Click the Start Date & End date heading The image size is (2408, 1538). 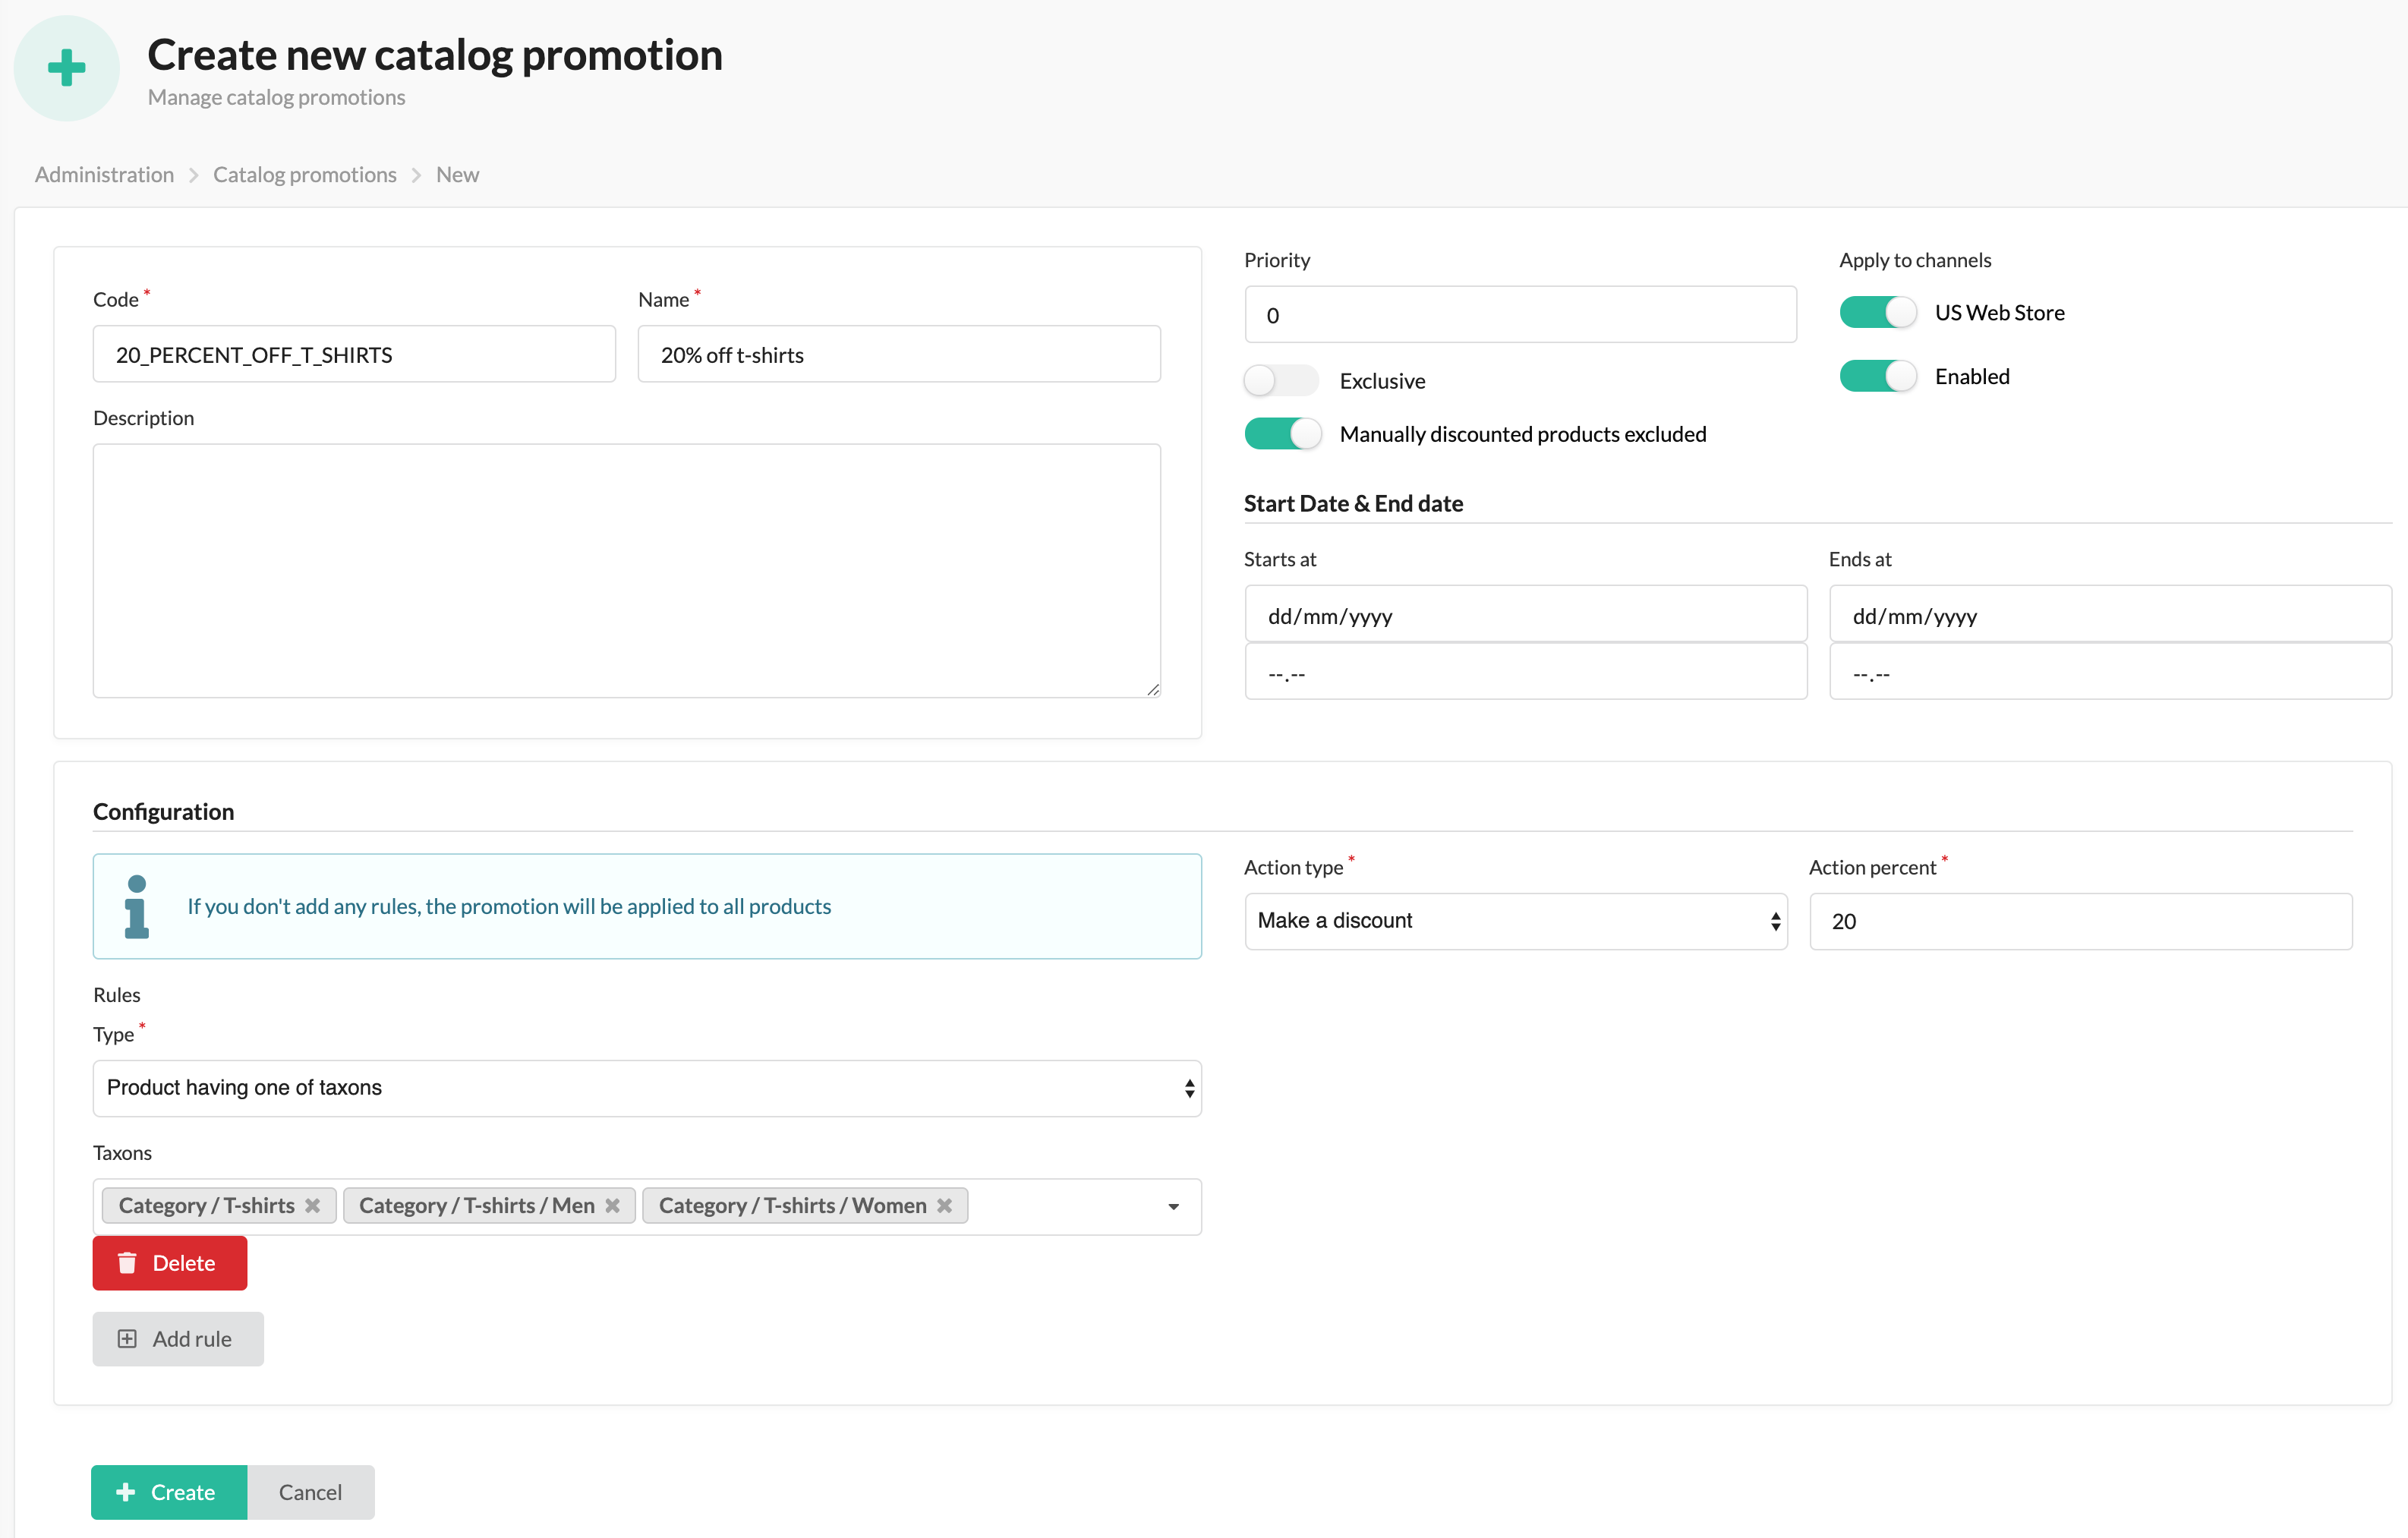(x=1353, y=504)
